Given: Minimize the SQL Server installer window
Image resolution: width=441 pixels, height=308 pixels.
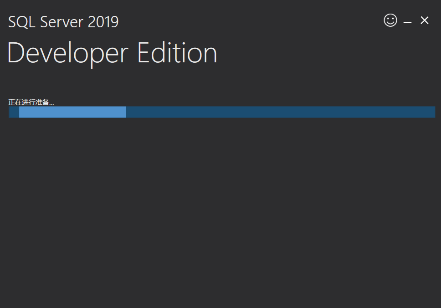Looking at the screenshot, I should pos(407,20).
